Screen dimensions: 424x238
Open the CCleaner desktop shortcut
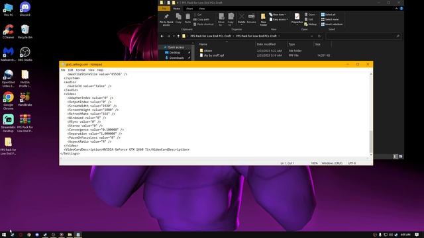tap(9, 31)
